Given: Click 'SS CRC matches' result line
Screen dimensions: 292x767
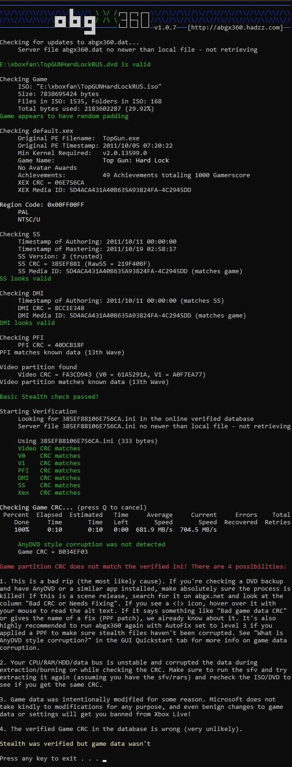Looking at the screenshot, I should [49, 485].
